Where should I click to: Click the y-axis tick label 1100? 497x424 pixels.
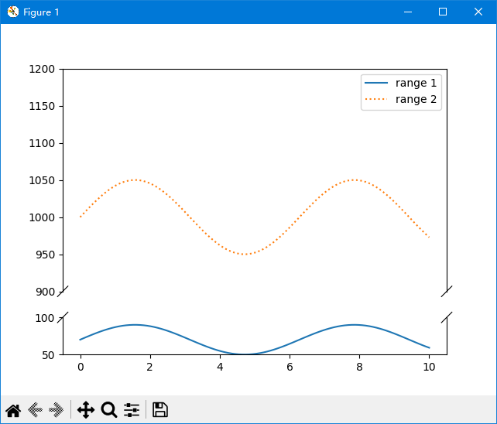42,144
